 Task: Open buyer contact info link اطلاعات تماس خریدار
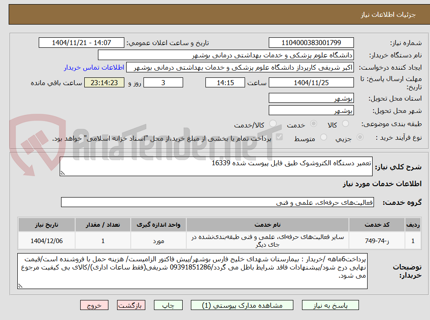[x=94, y=67]
